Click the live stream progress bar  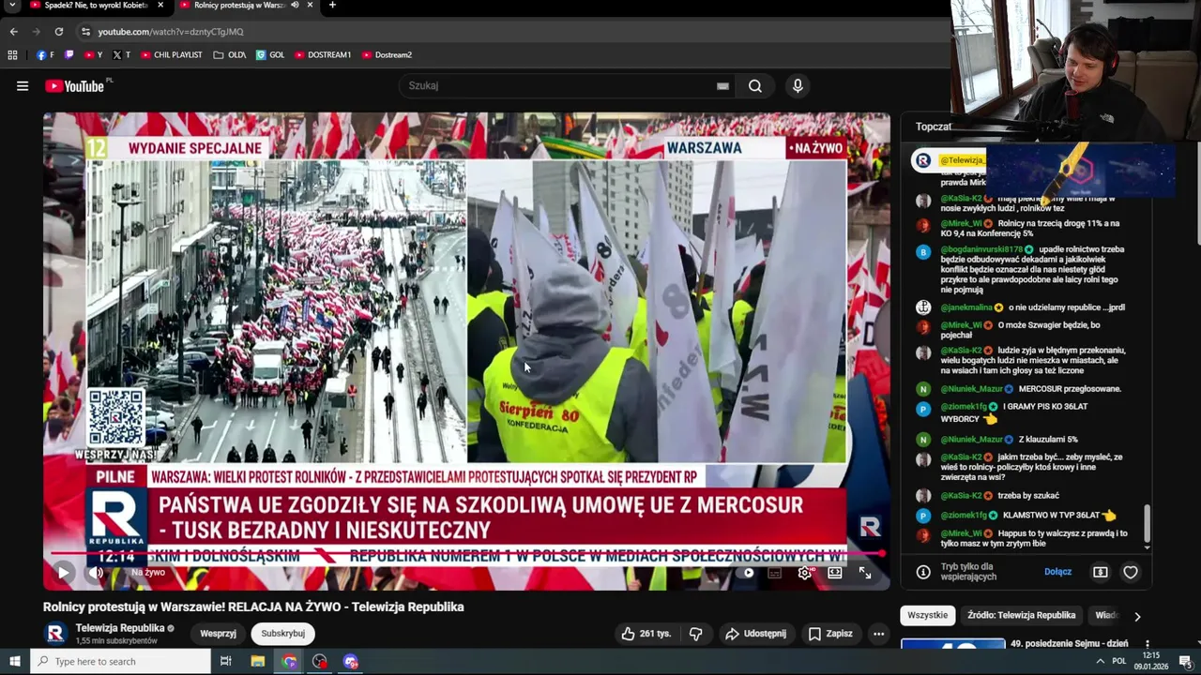tap(466, 553)
